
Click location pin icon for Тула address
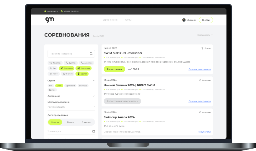click(x=105, y=62)
